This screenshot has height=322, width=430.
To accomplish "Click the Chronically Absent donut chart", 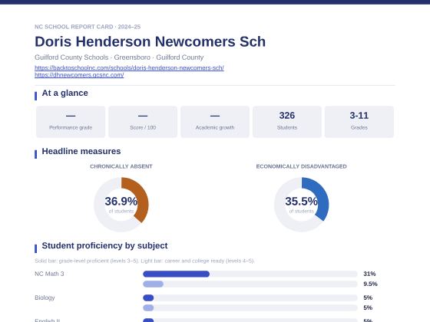I will pyautogui.click(x=121, y=205).
